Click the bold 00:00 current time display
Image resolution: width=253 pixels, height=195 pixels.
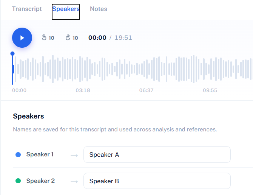(97, 38)
